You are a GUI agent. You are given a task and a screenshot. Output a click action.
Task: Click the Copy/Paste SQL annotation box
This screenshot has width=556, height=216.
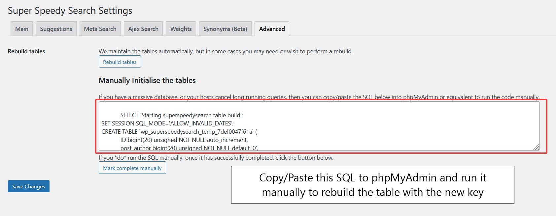point(373,185)
